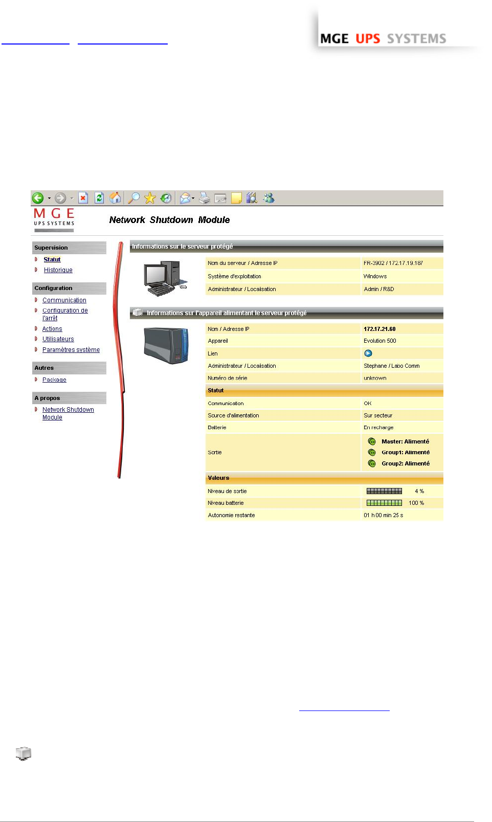Click the Valeurs table section header
The image size is (492, 822).
(x=324, y=478)
